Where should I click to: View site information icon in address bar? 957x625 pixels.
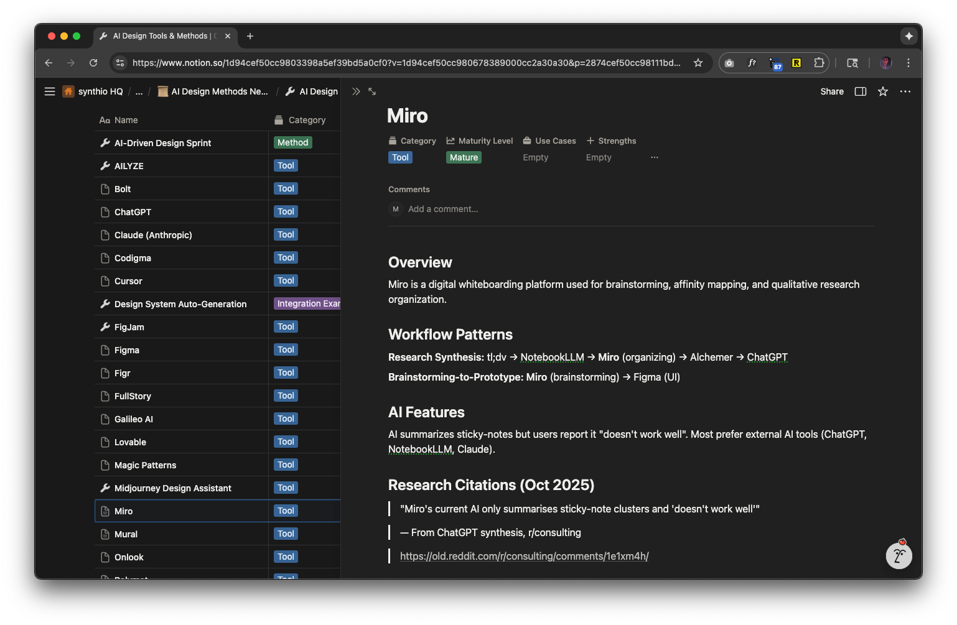120,63
